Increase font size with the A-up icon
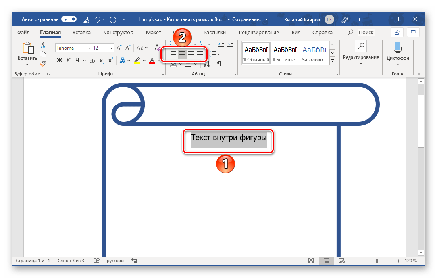The height and width of the screenshot is (278, 437). [x=119, y=48]
